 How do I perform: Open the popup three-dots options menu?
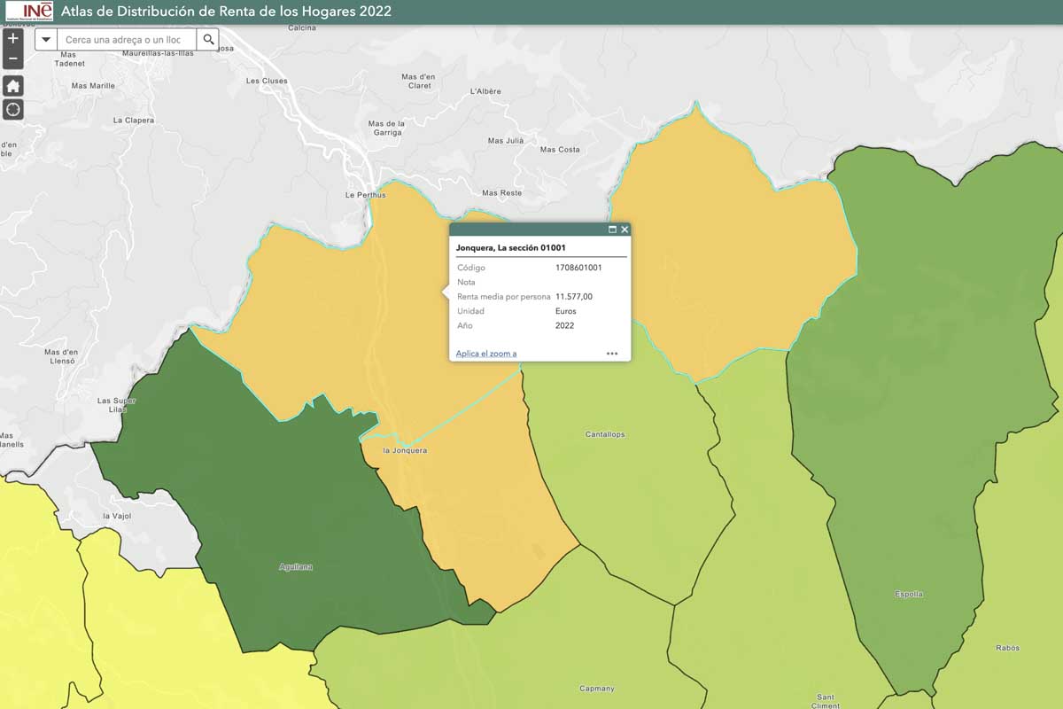[611, 354]
